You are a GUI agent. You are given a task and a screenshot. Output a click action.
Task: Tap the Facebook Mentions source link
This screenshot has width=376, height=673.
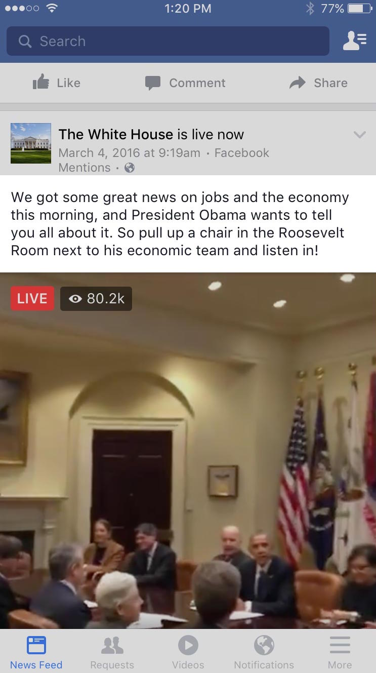click(x=164, y=160)
